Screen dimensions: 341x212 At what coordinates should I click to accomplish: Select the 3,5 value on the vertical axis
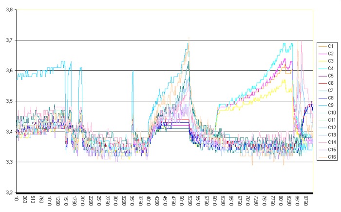click(x=8, y=101)
